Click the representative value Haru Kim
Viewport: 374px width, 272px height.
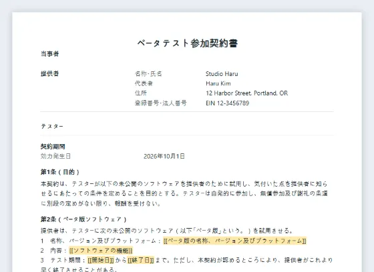click(218, 83)
